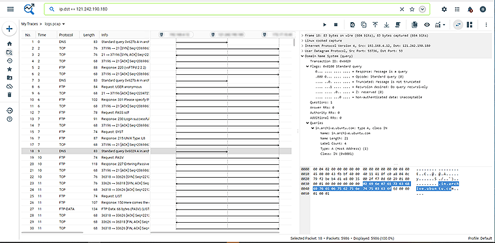495x243 pixels.
Task: Expand the Linux cooked capture node
Action: pyautogui.click(x=302, y=40)
